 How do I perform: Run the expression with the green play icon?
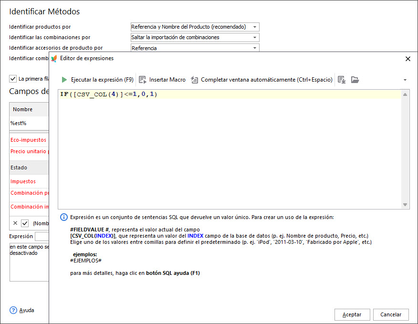pyautogui.click(x=64, y=80)
